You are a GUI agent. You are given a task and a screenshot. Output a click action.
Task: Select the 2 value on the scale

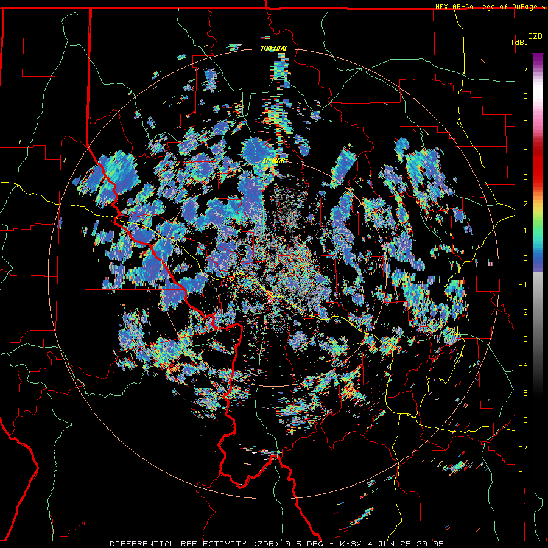click(525, 204)
